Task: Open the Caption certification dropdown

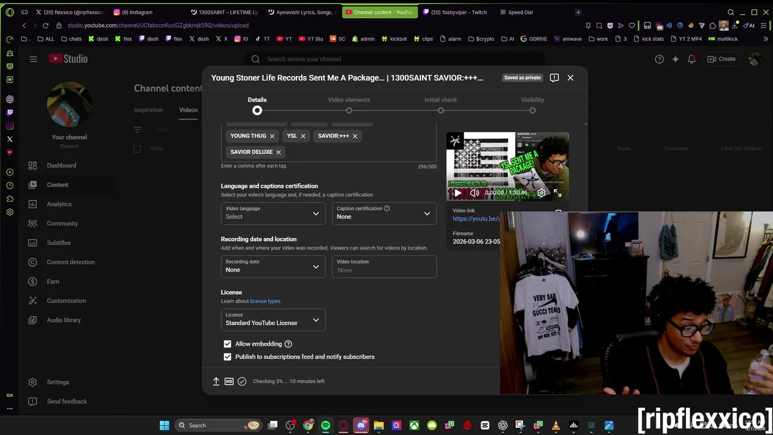Action: click(x=384, y=213)
